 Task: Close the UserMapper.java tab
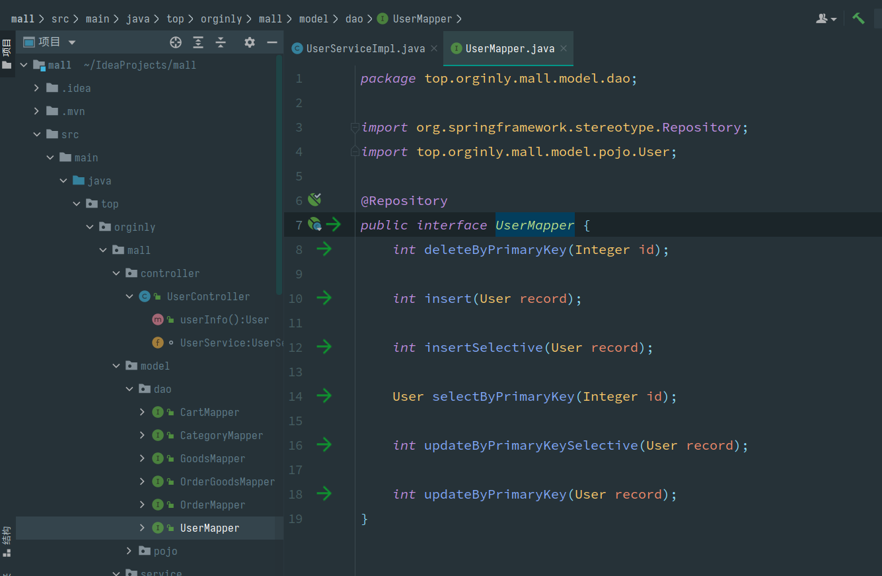564,48
